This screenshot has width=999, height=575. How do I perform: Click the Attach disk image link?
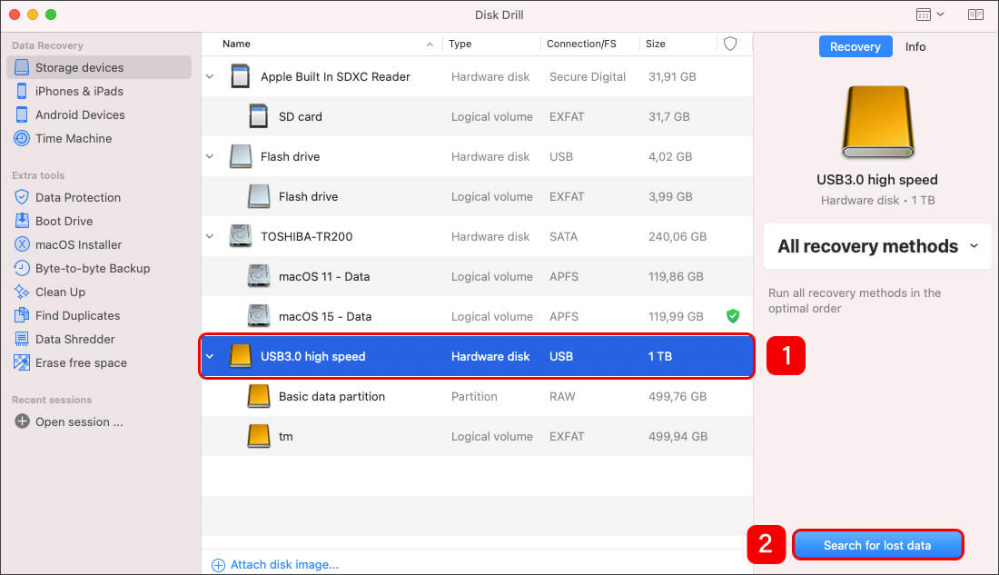[283, 564]
